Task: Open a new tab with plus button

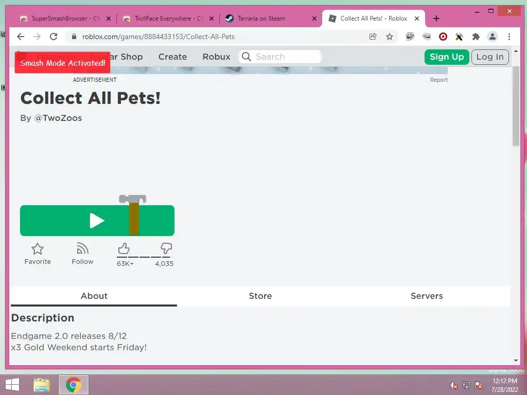Action: (436, 19)
